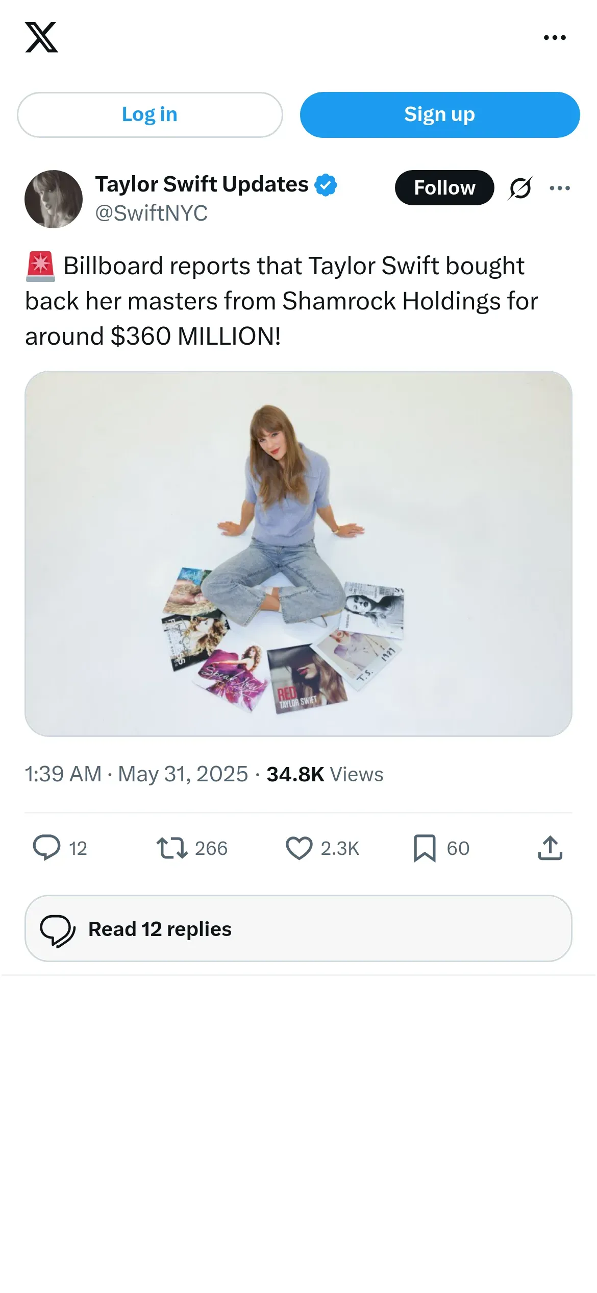The height and width of the screenshot is (1293, 597).
Task: Click the Grok slashed-circle icon
Action: pos(520,188)
